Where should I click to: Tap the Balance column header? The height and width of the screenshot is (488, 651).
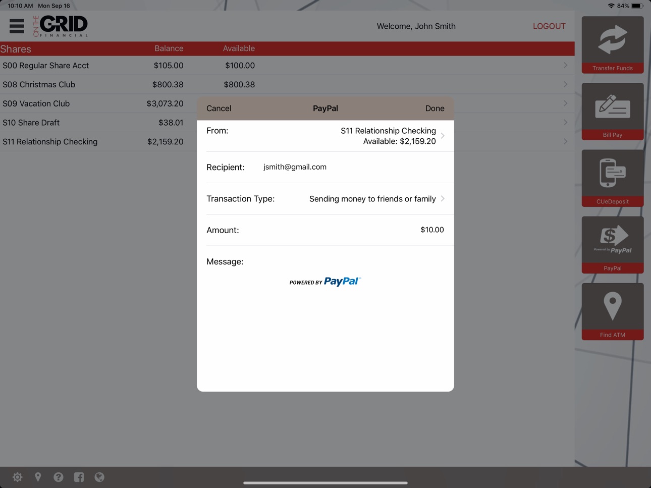point(169,48)
